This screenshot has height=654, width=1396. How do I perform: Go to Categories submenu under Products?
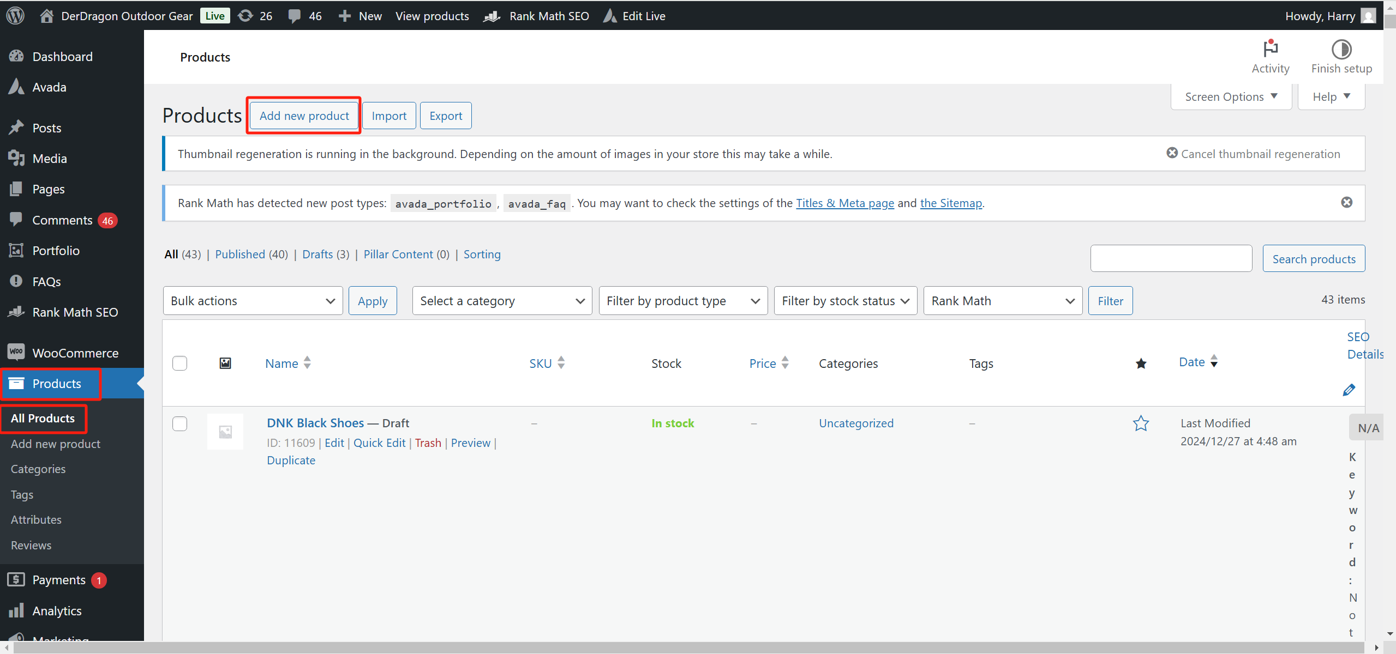coord(38,469)
